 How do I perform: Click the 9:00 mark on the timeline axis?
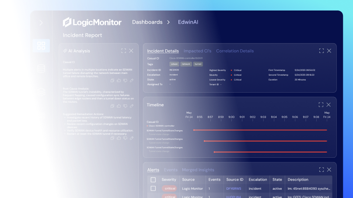231,117
